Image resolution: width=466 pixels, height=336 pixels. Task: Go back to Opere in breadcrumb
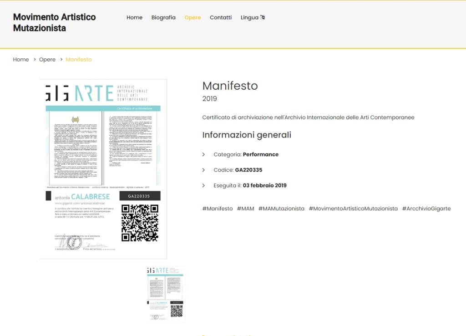click(47, 60)
